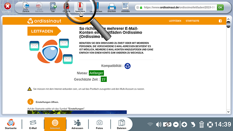The height and width of the screenshot is (131, 233).
Task: Click the undo arrow icon in tray
Action: [x=193, y=125]
